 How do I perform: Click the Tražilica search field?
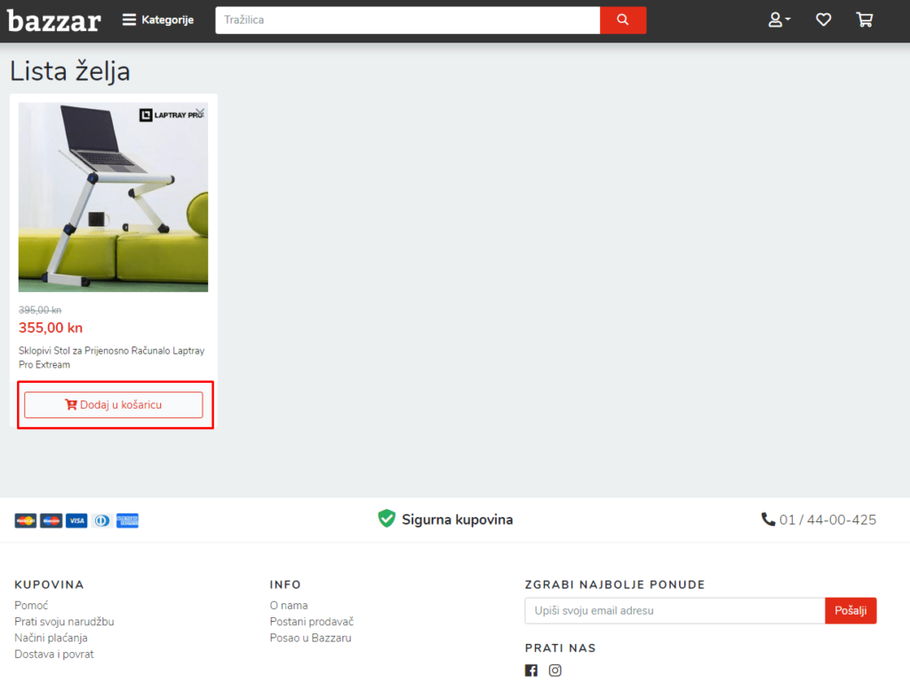tap(407, 20)
